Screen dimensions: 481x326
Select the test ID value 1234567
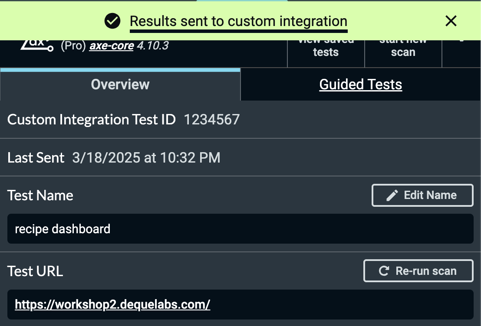[x=212, y=120]
